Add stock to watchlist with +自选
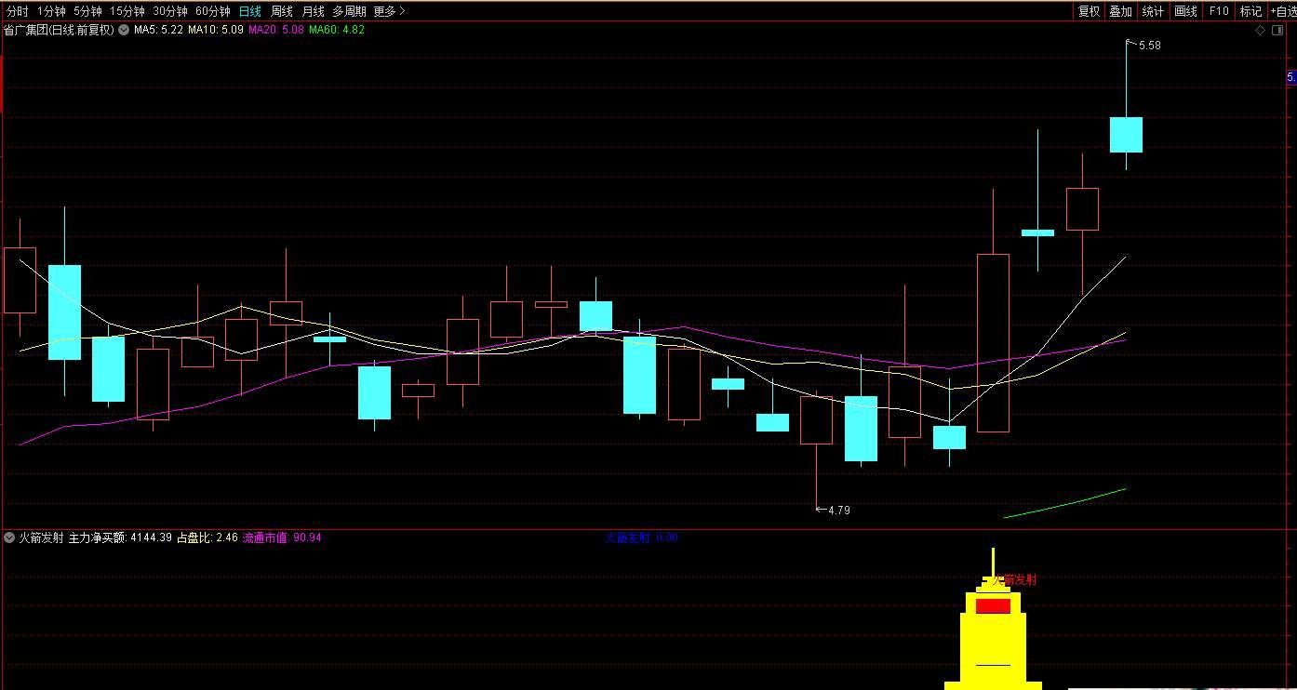Viewport: 1297px width, 690px height. (1282, 11)
